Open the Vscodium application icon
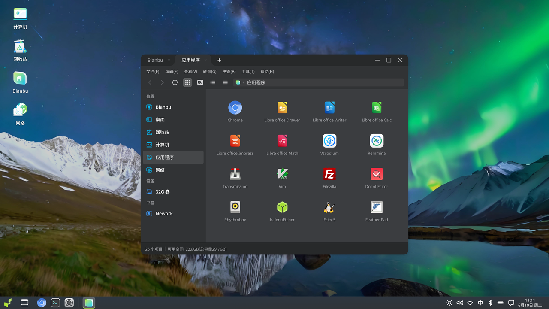The image size is (549, 309). click(329, 141)
